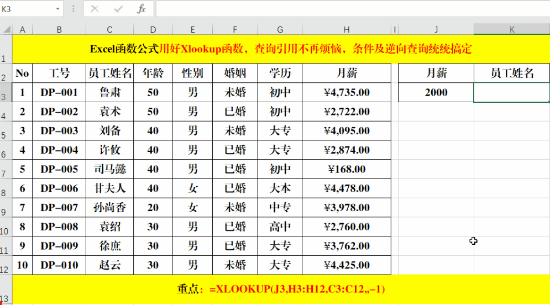Click the name cell 许攸
This screenshot has height=305, width=550.
pos(110,150)
